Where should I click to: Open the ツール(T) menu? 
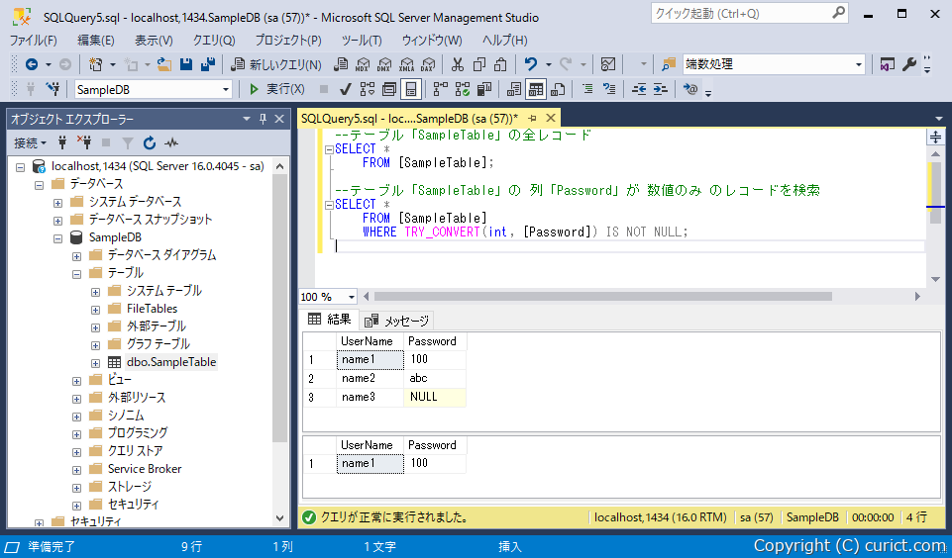[x=362, y=41]
